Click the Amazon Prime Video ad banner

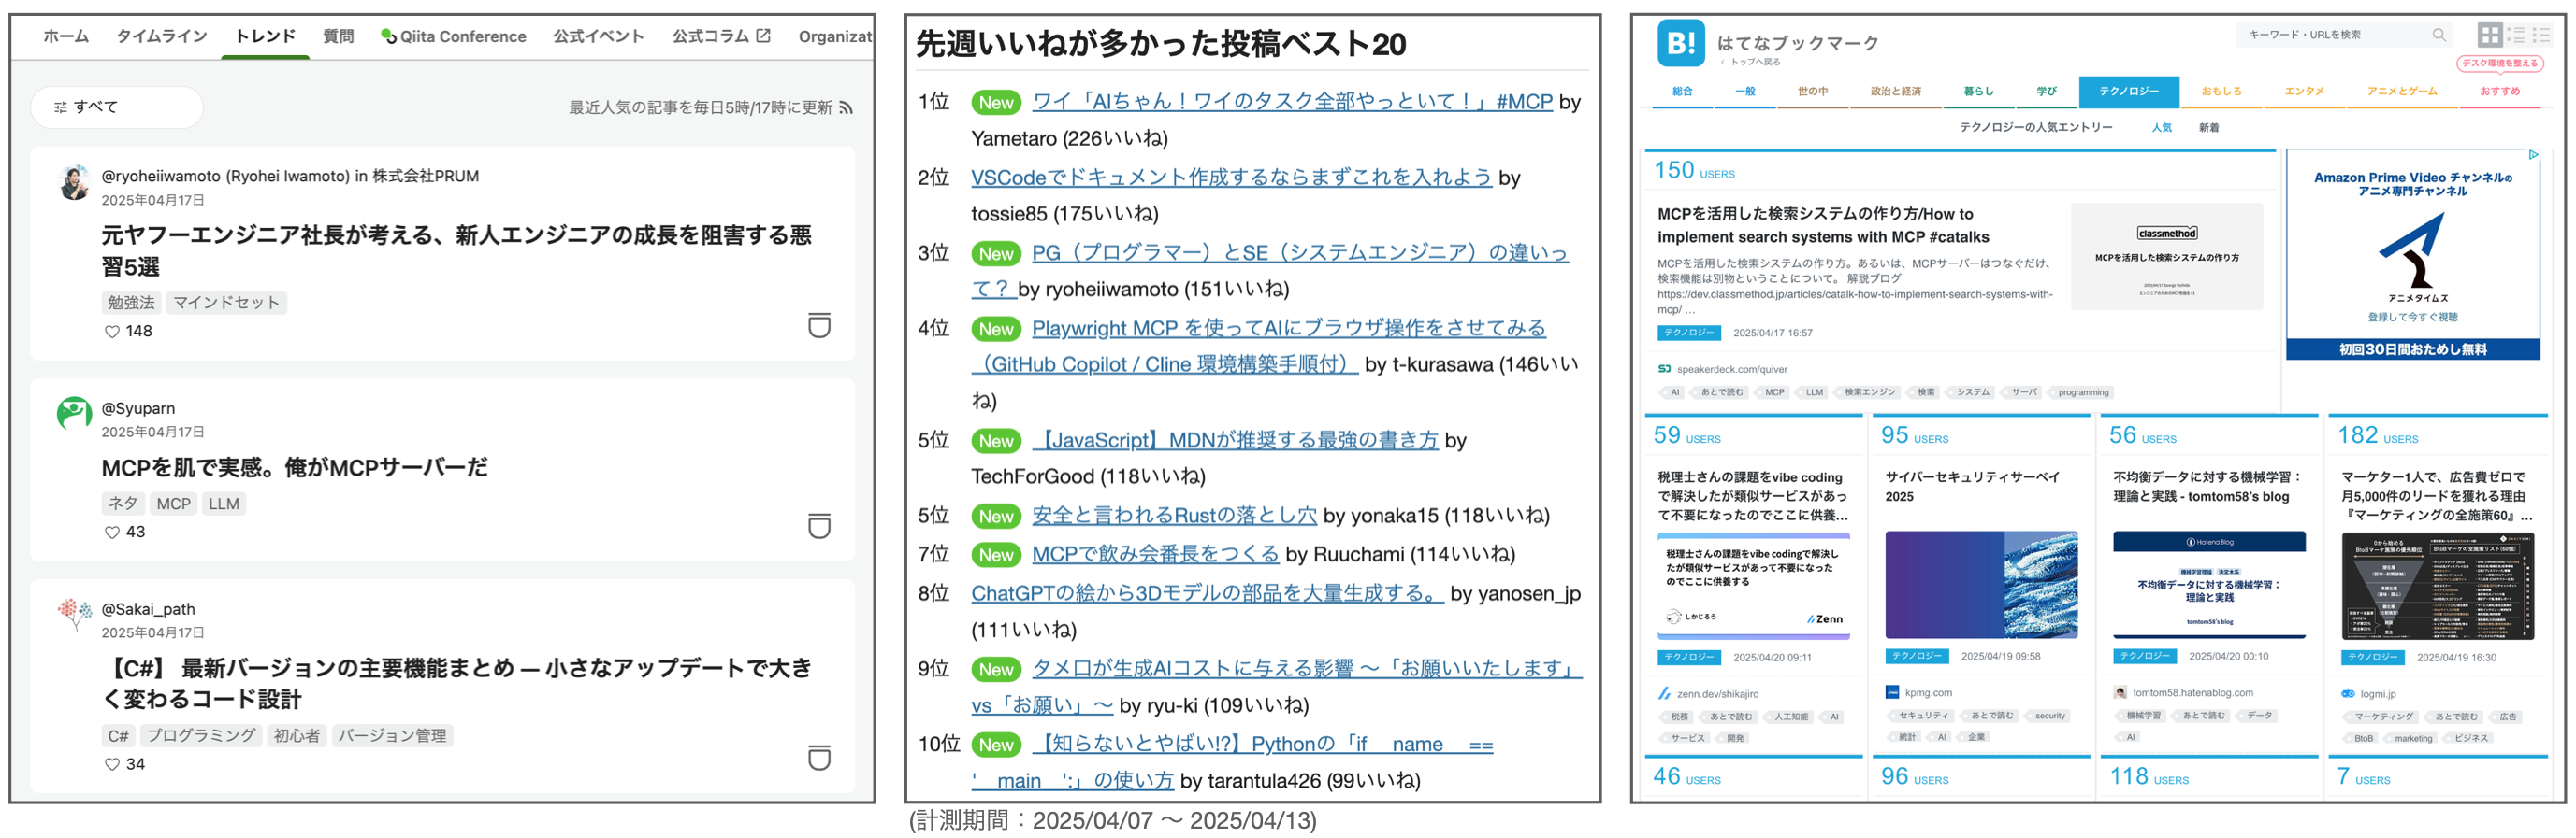(x=2412, y=255)
